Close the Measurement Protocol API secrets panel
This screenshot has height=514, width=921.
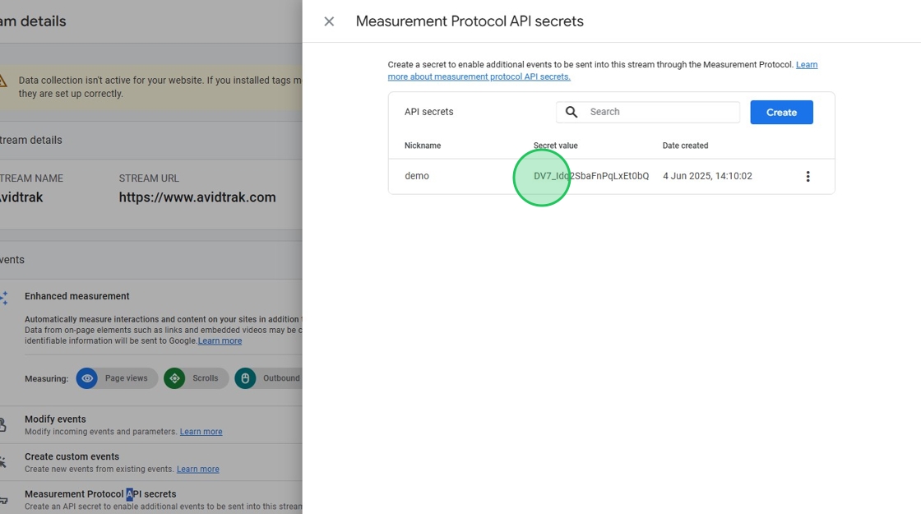[x=329, y=21]
